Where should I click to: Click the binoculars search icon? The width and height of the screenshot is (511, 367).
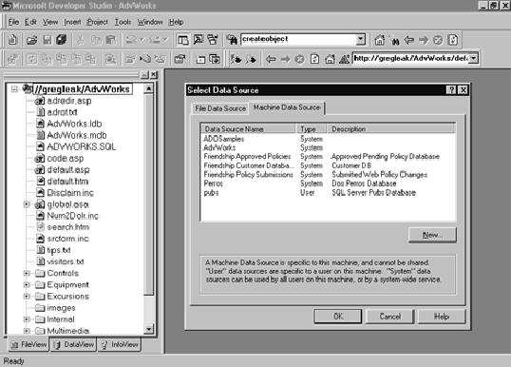coord(395,41)
